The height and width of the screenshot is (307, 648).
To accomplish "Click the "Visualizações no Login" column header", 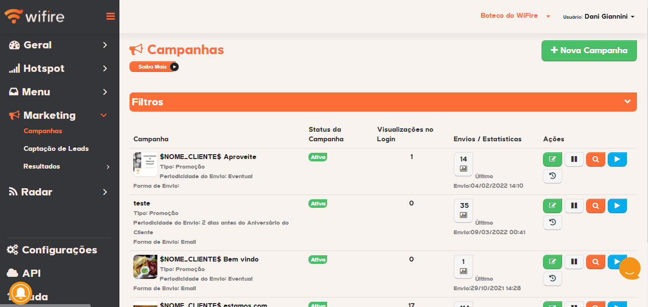I will (405, 135).
